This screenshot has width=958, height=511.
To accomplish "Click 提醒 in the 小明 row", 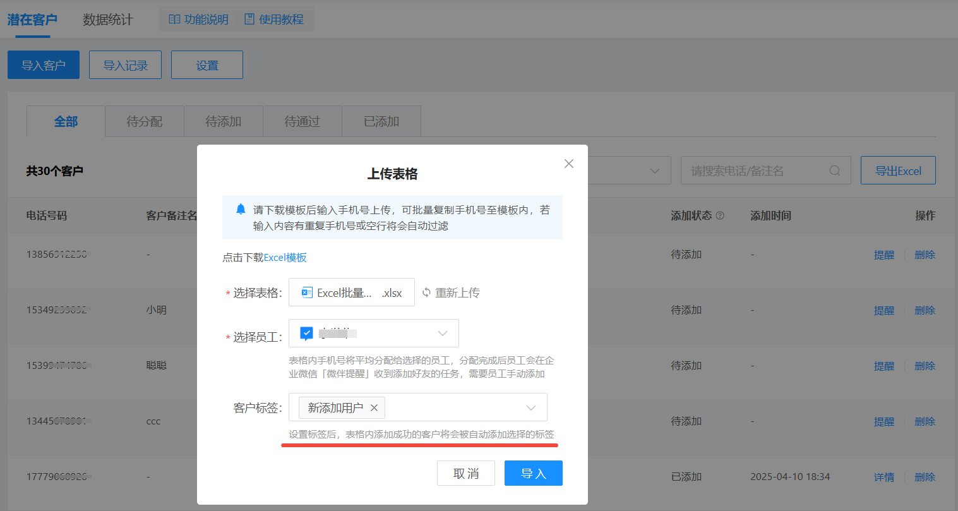I will [x=884, y=310].
